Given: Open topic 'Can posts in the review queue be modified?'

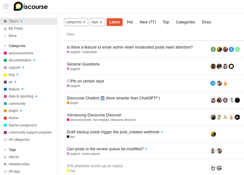Looking at the screenshot, I should (x=105, y=149).
